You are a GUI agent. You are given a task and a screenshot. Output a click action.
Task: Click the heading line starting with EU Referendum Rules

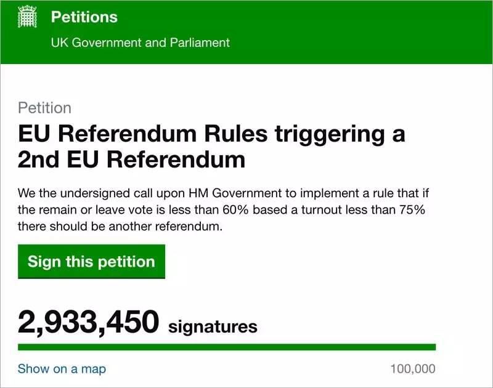(211, 134)
